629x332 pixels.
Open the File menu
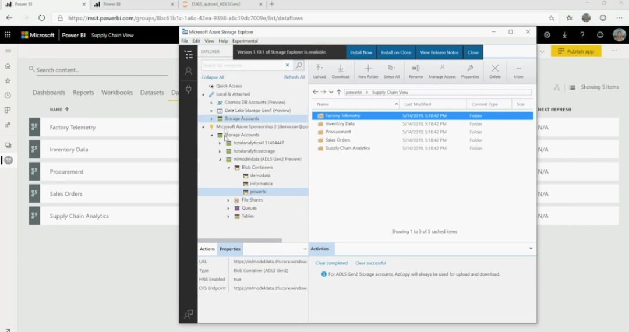pyautogui.click(x=185, y=41)
